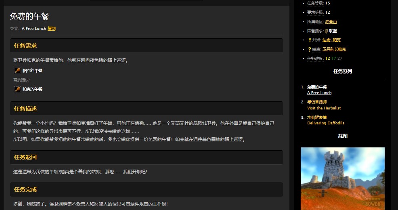Click the Visit the Herbalist English title
The image size is (398, 210).
(x=324, y=108)
